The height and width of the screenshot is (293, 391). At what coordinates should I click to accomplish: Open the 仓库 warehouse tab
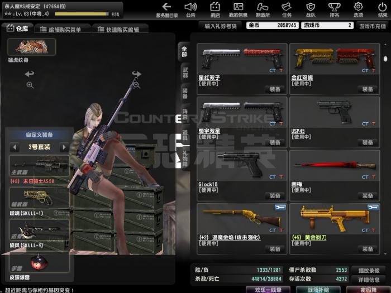pos(17,28)
